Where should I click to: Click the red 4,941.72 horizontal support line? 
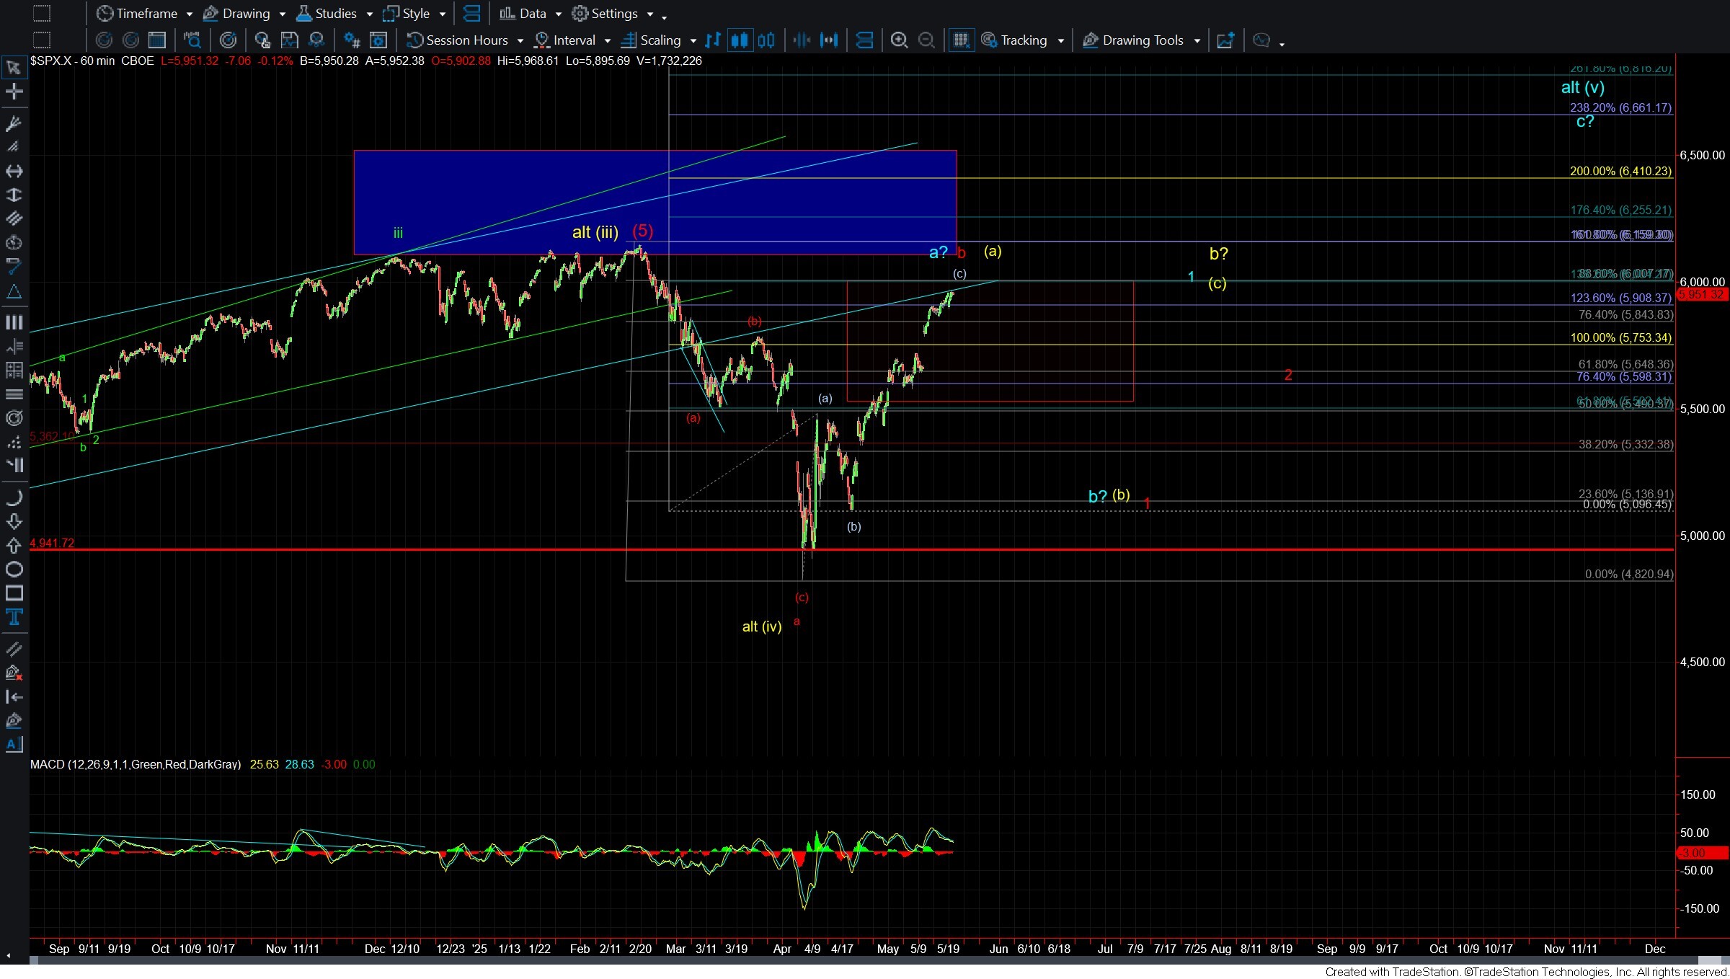(851, 549)
